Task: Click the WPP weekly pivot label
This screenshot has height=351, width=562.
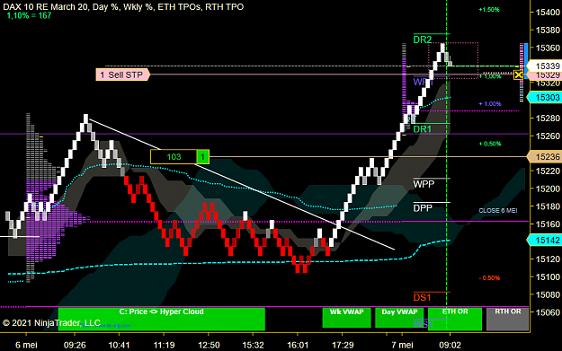Action: (x=424, y=184)
